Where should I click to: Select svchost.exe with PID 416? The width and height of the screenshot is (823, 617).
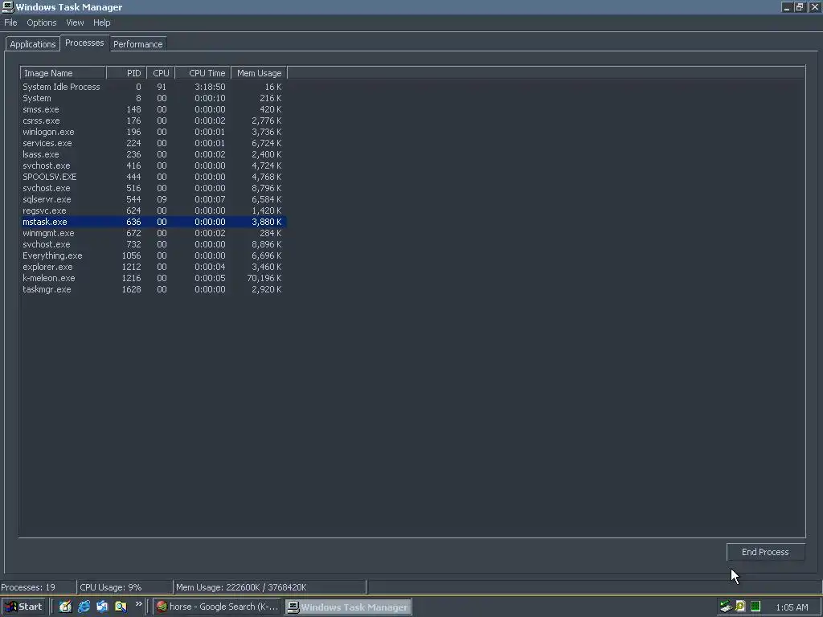154,165
